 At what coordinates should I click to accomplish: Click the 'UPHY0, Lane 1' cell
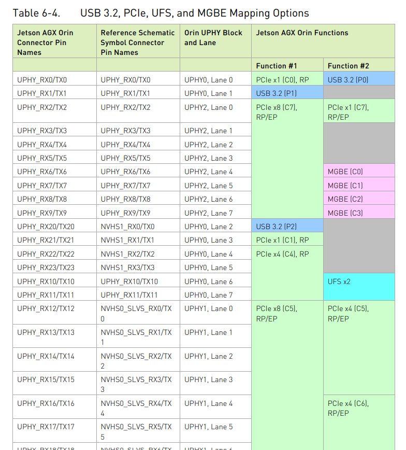pyautogui.click(x=215, y=92)
